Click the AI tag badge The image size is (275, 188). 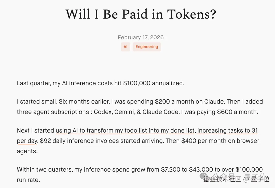[126, 47]
